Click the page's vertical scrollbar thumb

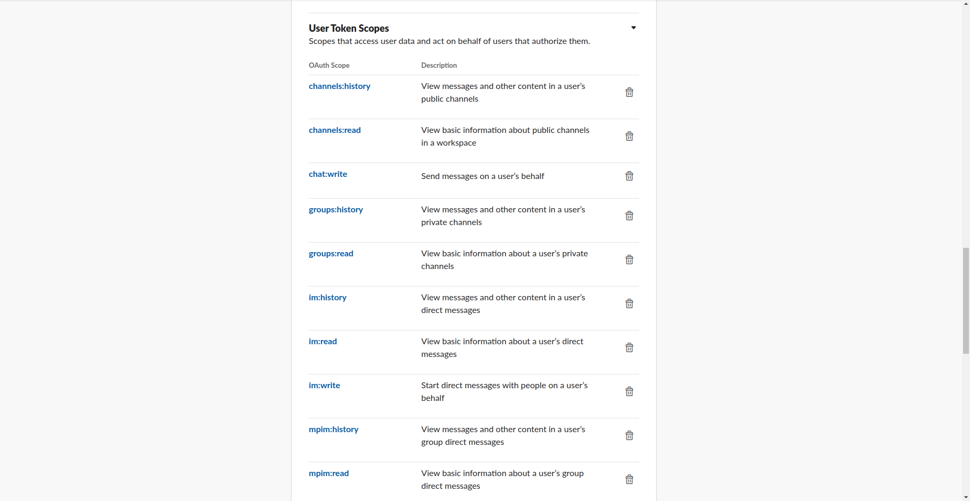(x=966, y=300)
